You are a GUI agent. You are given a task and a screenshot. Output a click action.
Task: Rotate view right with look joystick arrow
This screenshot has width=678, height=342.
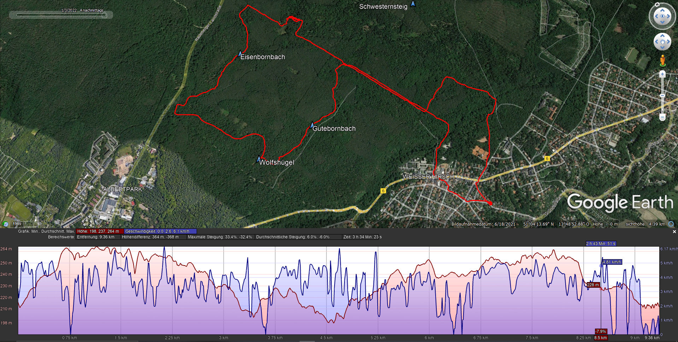[669, 16]
